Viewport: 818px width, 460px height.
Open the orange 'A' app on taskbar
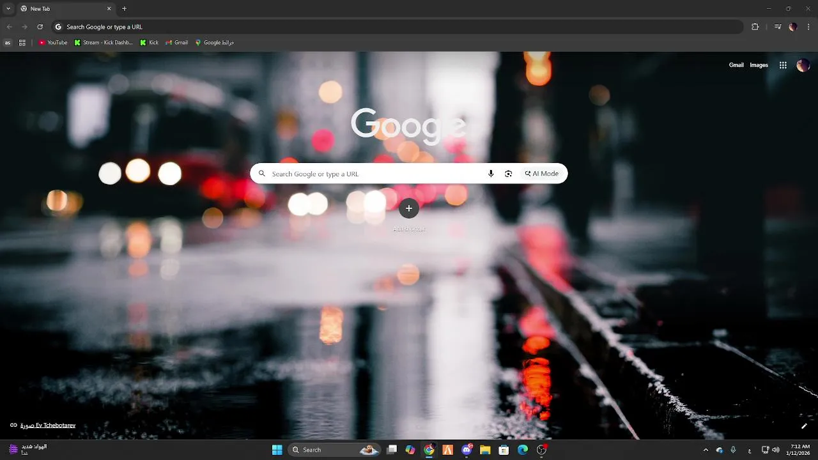click(x=448, y=450)
